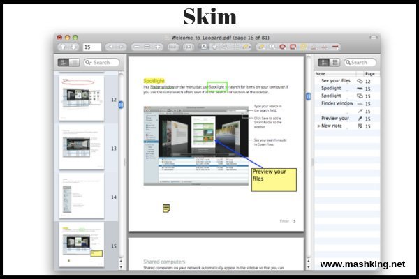Click the green boxed Spotlight word

click(x=217, y=87)
